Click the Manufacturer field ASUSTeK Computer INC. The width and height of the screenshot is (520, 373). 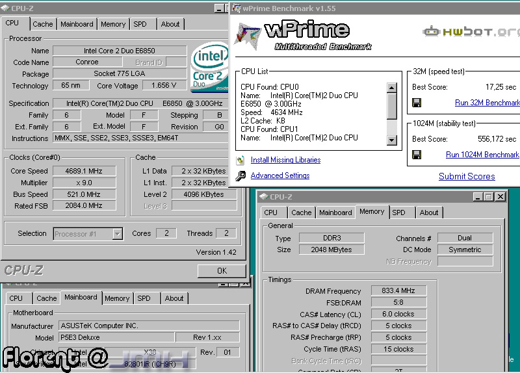click(x=149, y=326)
